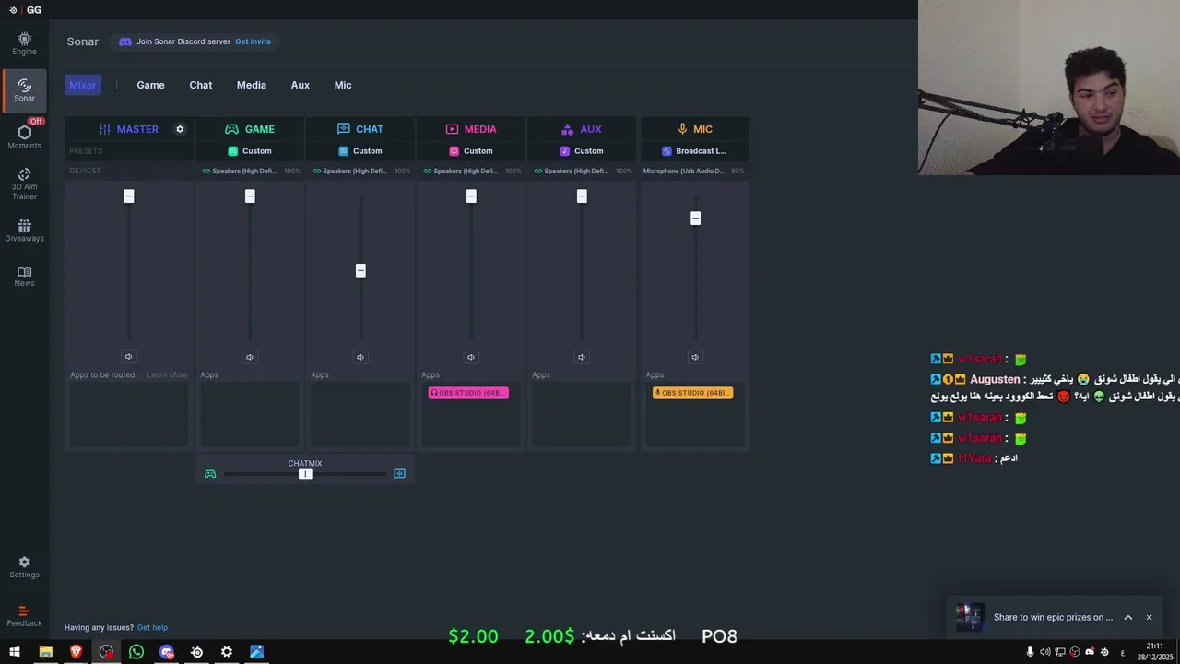Open the Chat preset dropdown (Custom)
The height and width of the screenshot is (664, 1180).
pos(360,151)
